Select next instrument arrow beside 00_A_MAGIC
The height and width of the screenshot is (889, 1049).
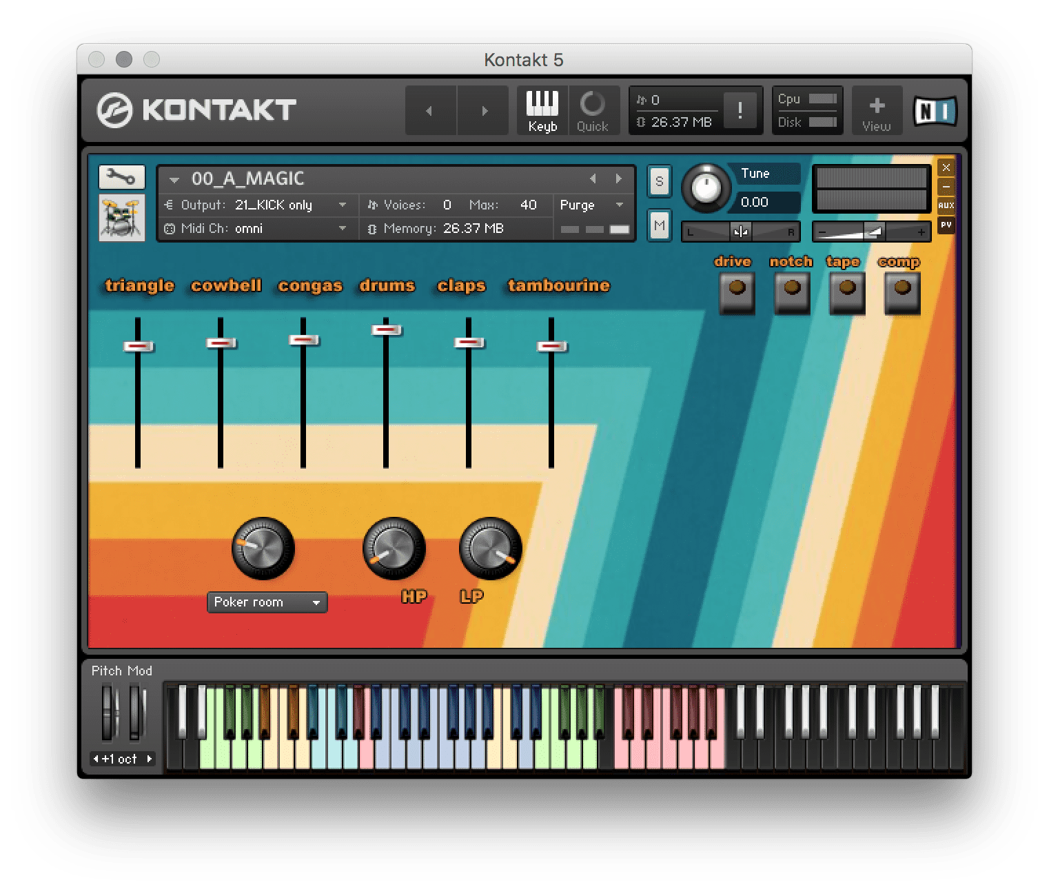618,178
